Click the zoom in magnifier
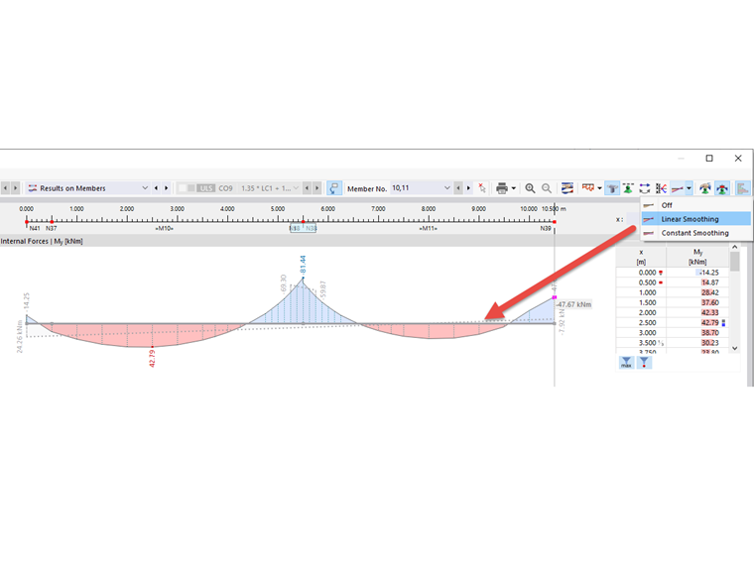 [x=530, y=188]
